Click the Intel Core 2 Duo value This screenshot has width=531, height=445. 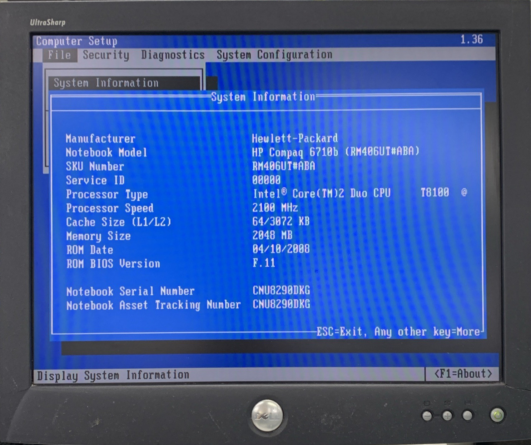[360, 193]
